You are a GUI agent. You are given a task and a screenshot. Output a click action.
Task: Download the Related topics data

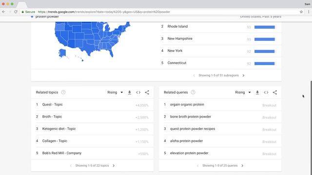130,92
